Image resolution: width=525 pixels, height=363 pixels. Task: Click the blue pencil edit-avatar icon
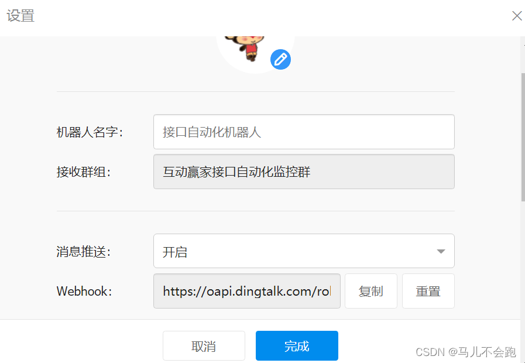[280, 60]
